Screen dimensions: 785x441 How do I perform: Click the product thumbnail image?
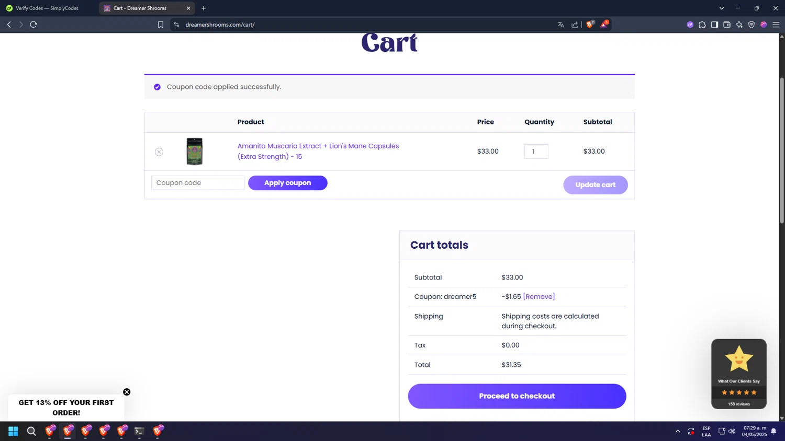[195, 152]
